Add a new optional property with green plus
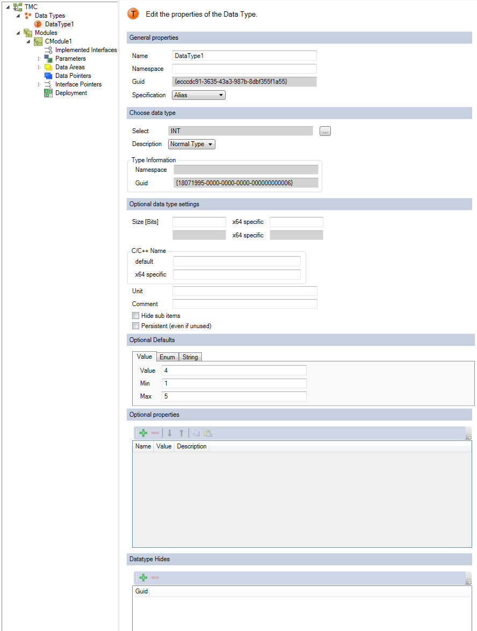This screenshot has height=631, width=477. click(x=143, y=433)
